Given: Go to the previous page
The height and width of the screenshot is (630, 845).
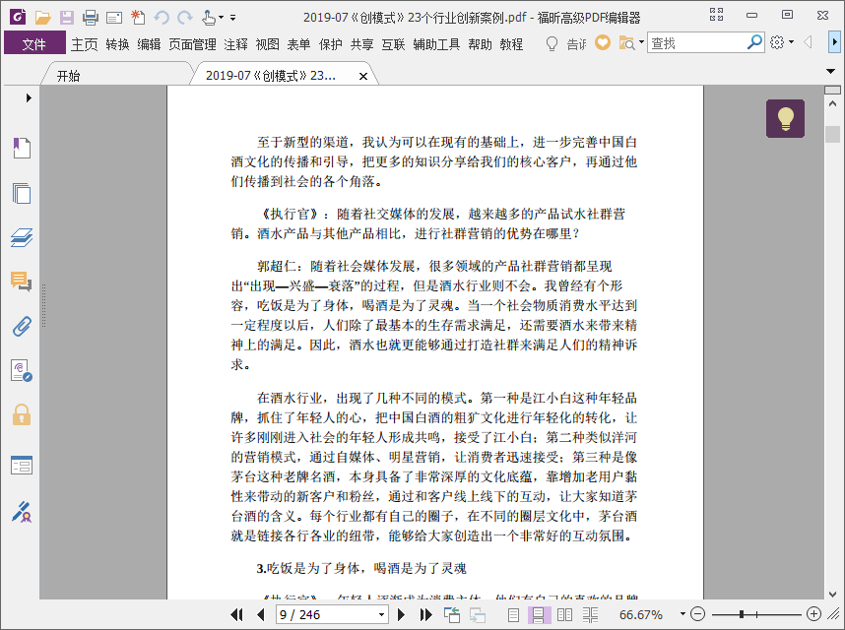Looking at the screenshot, I should 261,614.
